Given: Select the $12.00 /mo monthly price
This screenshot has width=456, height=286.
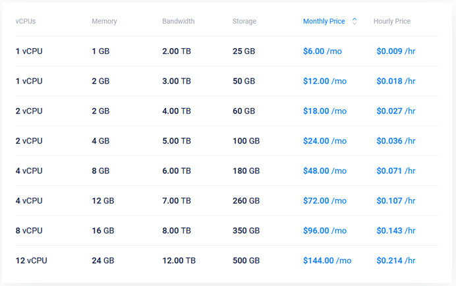Looking at the screenshot, I should [x=325, y=81].
